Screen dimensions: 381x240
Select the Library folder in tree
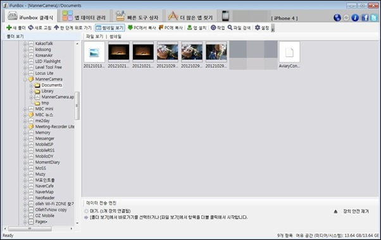coord(47,91)
